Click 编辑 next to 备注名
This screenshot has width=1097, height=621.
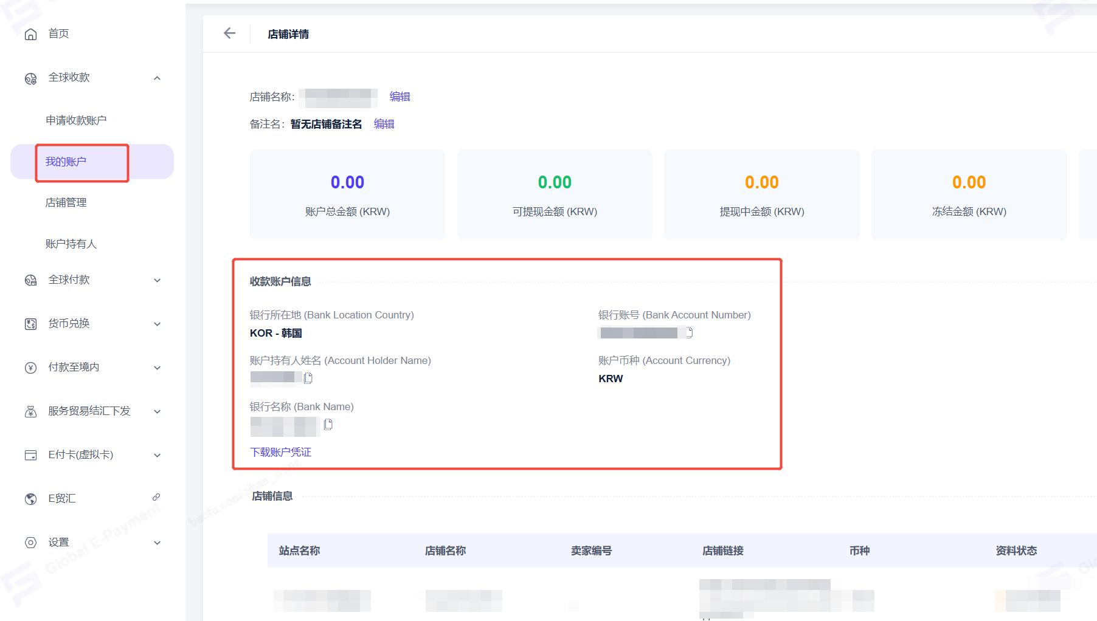[x=384, y=124]
